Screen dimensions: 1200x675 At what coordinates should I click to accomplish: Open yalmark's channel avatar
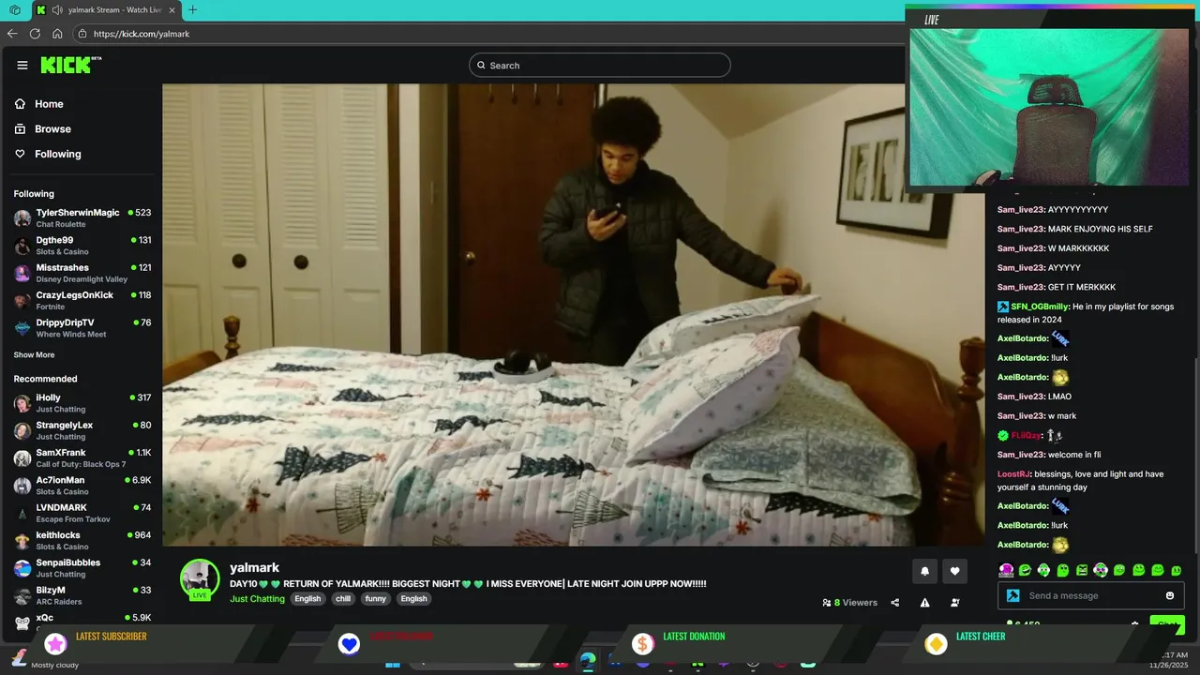coord(200,579)
